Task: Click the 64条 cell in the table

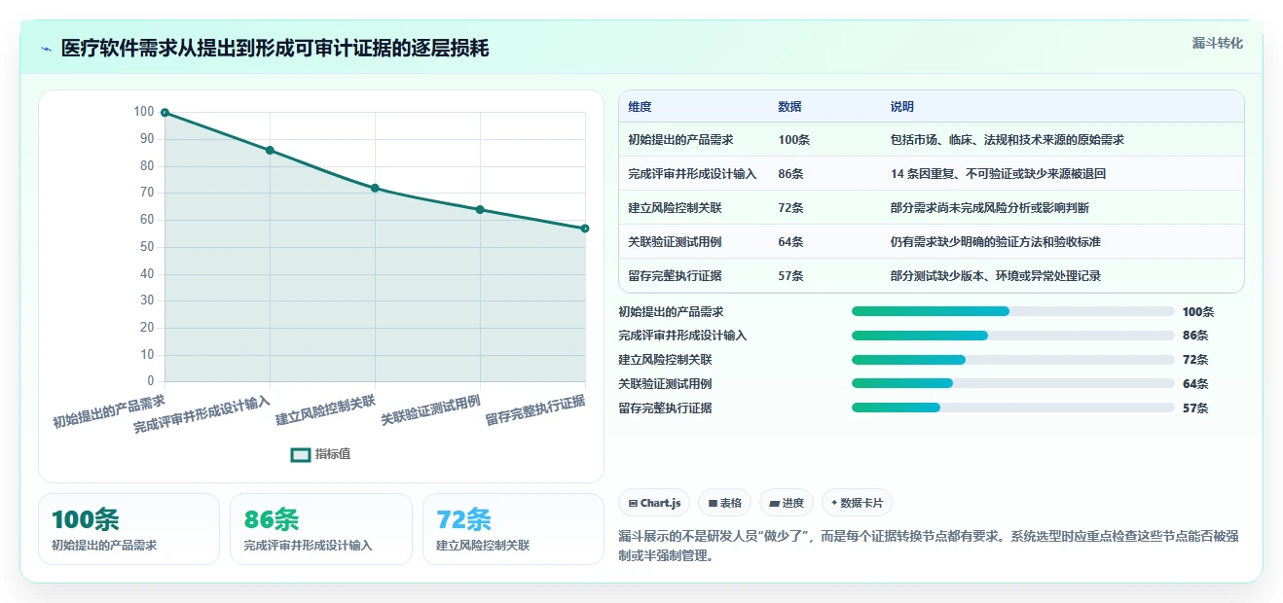Action: [x=790, y=242]
